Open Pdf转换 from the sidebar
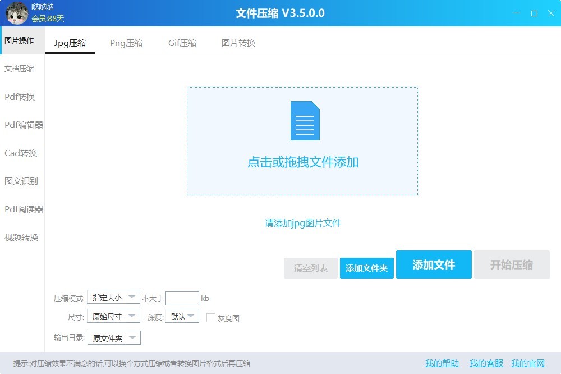 click(x=20, y=97)
